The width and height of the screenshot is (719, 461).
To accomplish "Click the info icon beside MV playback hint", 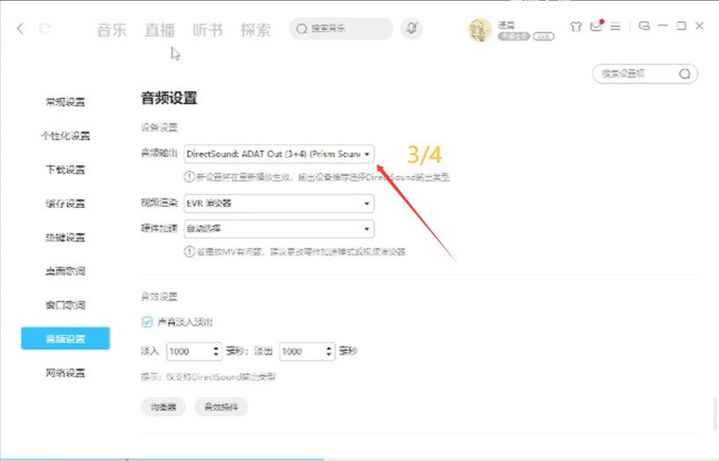I will pos(189,252).
